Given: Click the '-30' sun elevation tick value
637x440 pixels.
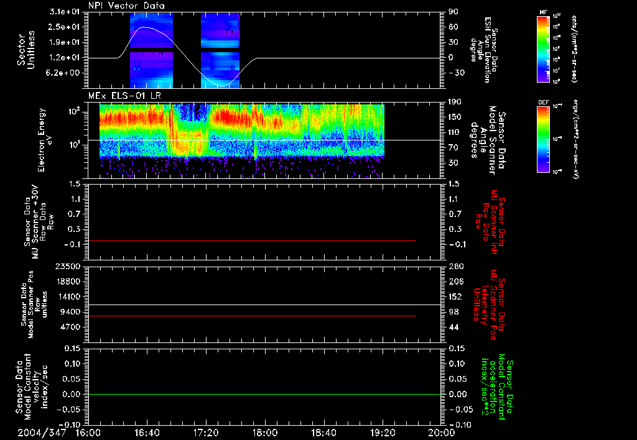Looking at the screenshot, I should (x=457, y=73).
